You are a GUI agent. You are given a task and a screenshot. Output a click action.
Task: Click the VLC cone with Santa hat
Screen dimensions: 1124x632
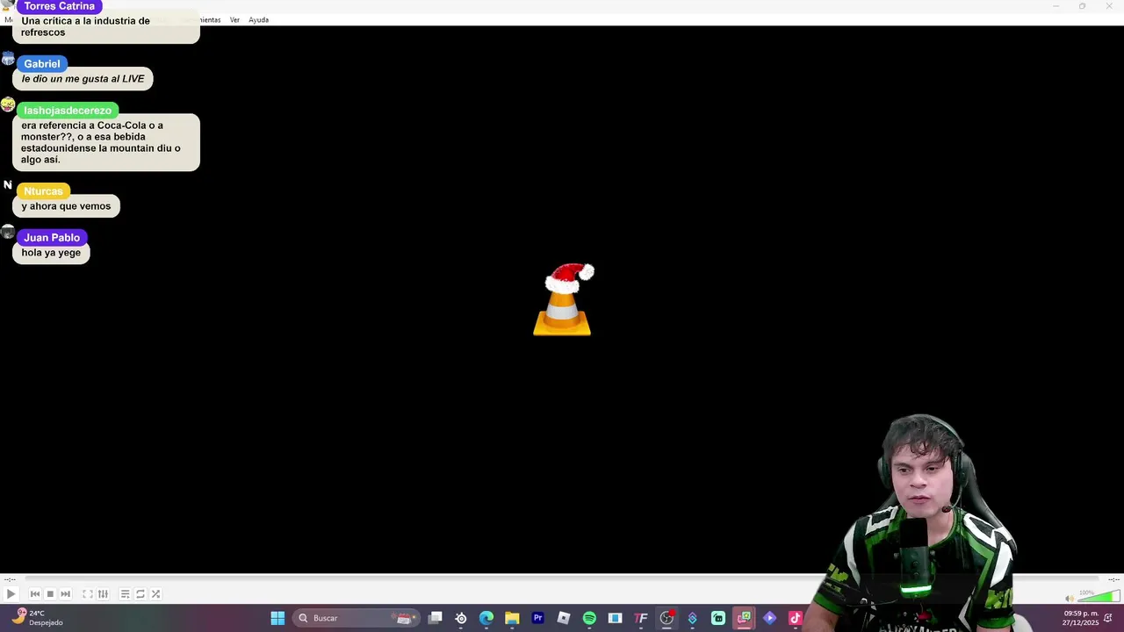(563, 299)
